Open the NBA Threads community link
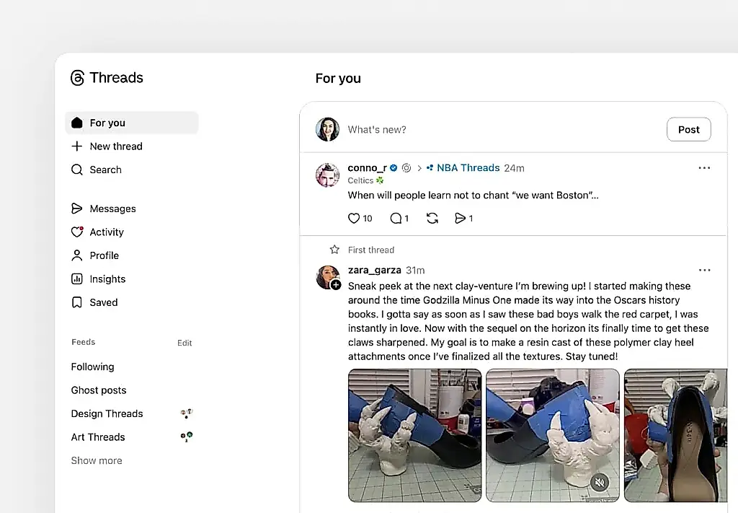Screen dimensions: 738x513 [x=463, y=168]
